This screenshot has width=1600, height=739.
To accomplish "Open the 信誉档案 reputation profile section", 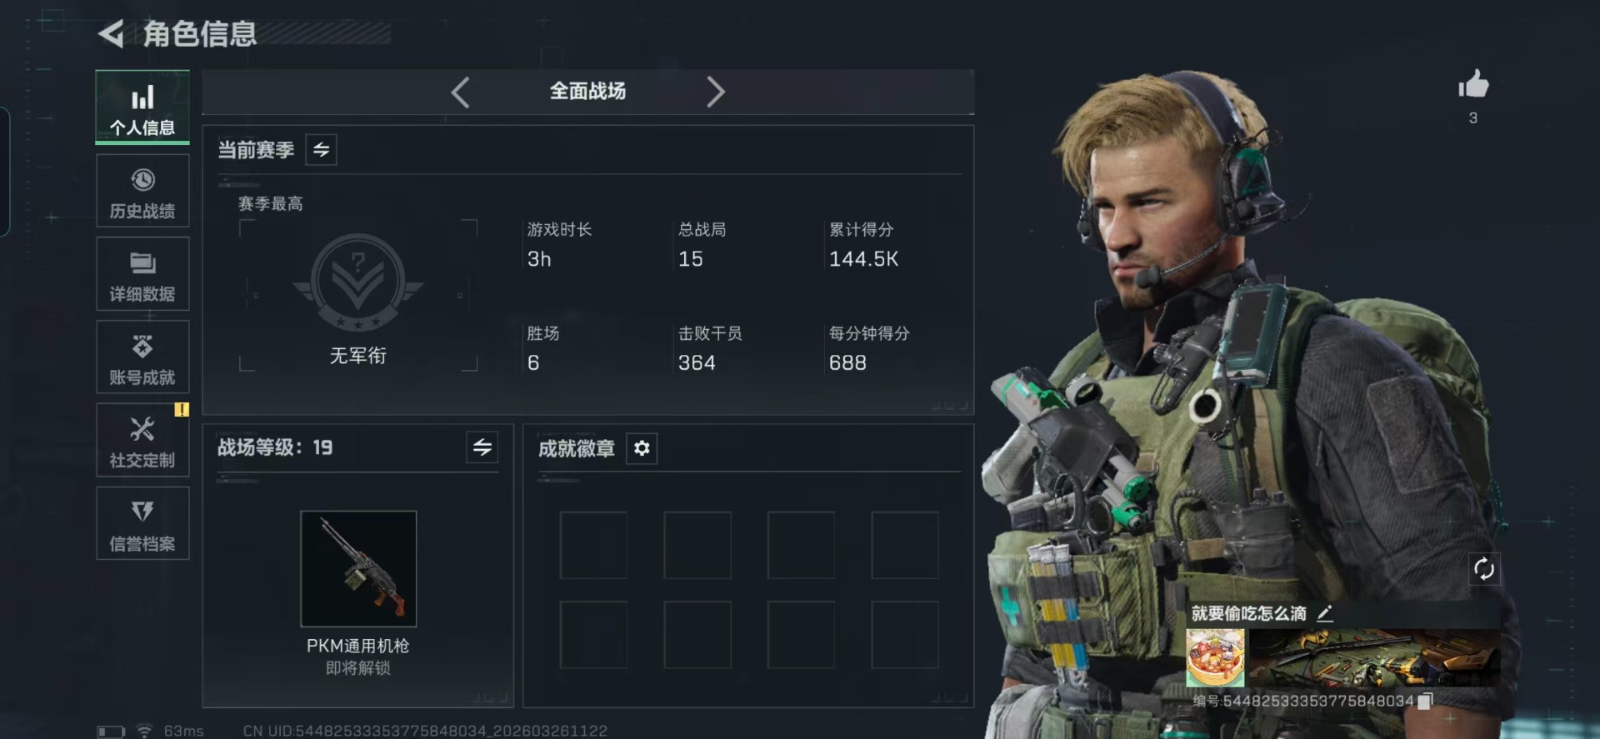I will pos(142,524).
